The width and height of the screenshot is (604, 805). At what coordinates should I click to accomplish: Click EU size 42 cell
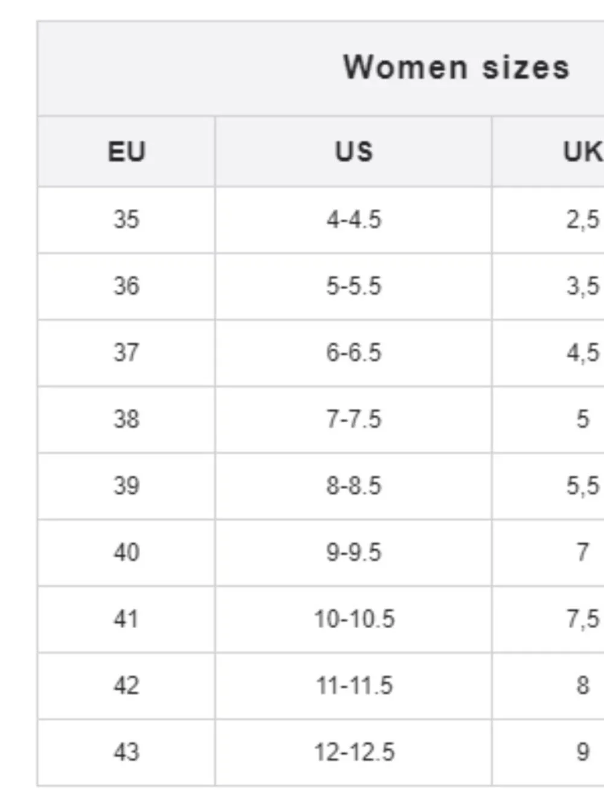(x=126, y=685)
